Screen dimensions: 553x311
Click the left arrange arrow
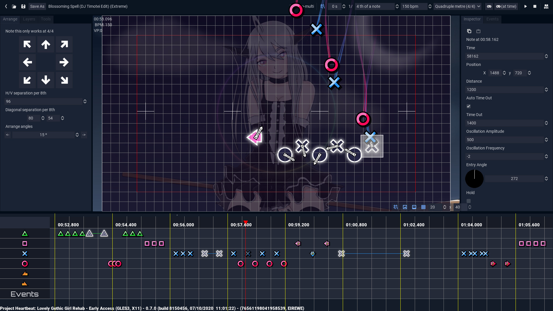pos(27,62)
